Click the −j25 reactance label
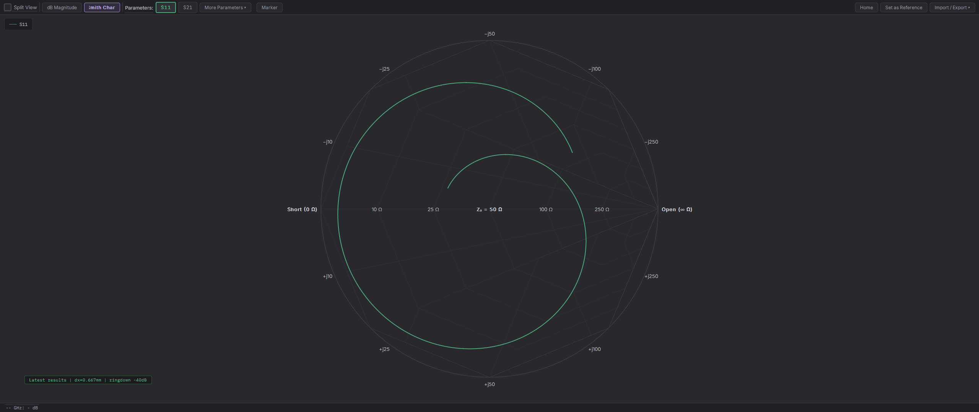The image size is (979, 412). point(384,69)
